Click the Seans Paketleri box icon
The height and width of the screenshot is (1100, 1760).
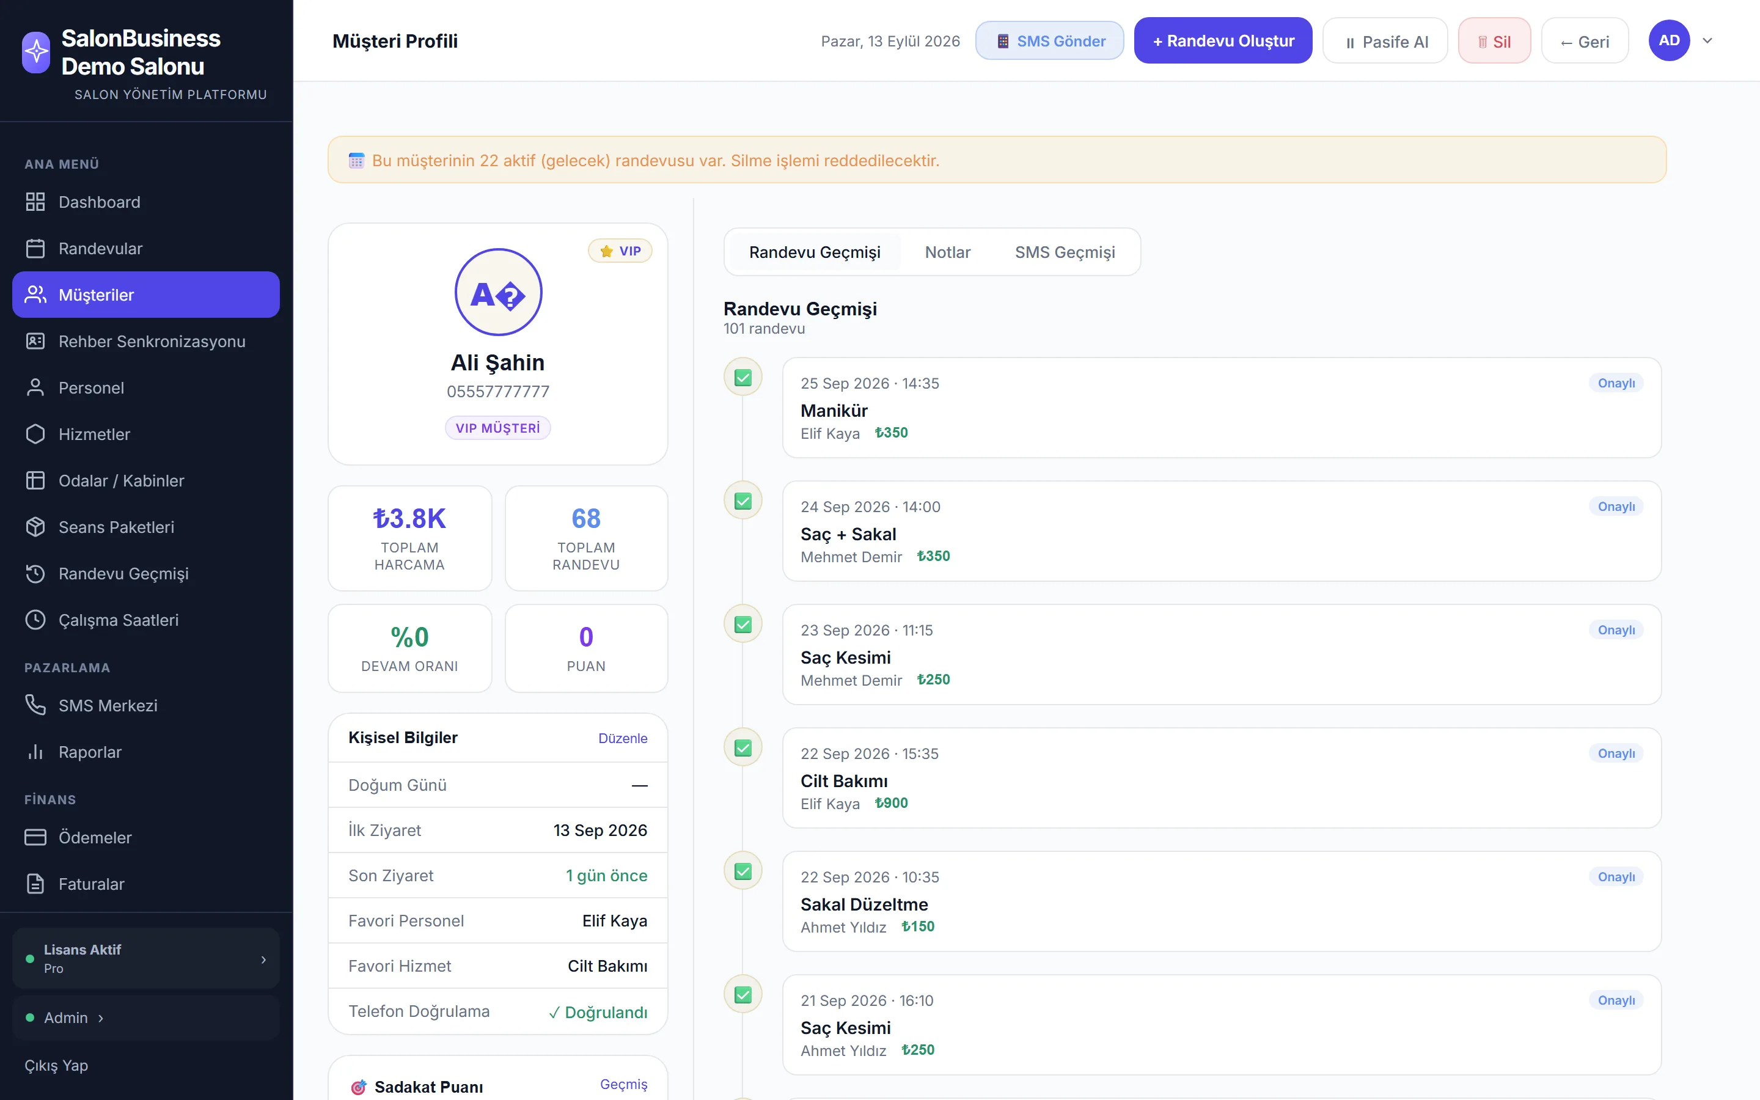pyautogui.click(x=35, y=527)
